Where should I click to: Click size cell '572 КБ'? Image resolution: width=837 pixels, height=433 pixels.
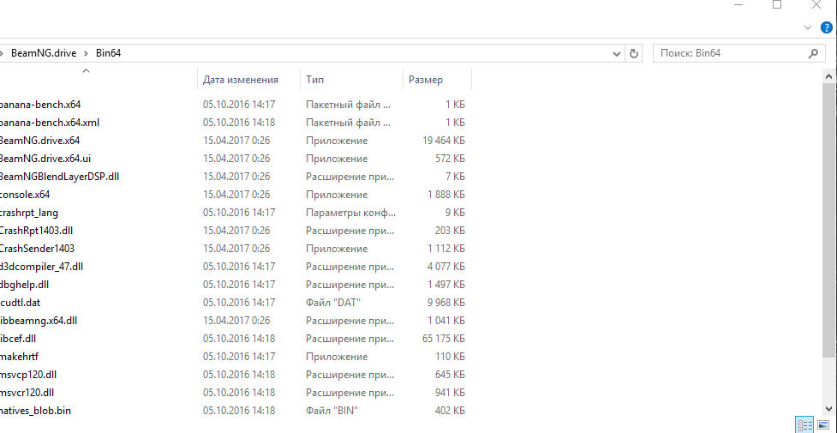(x=450, y=159)
